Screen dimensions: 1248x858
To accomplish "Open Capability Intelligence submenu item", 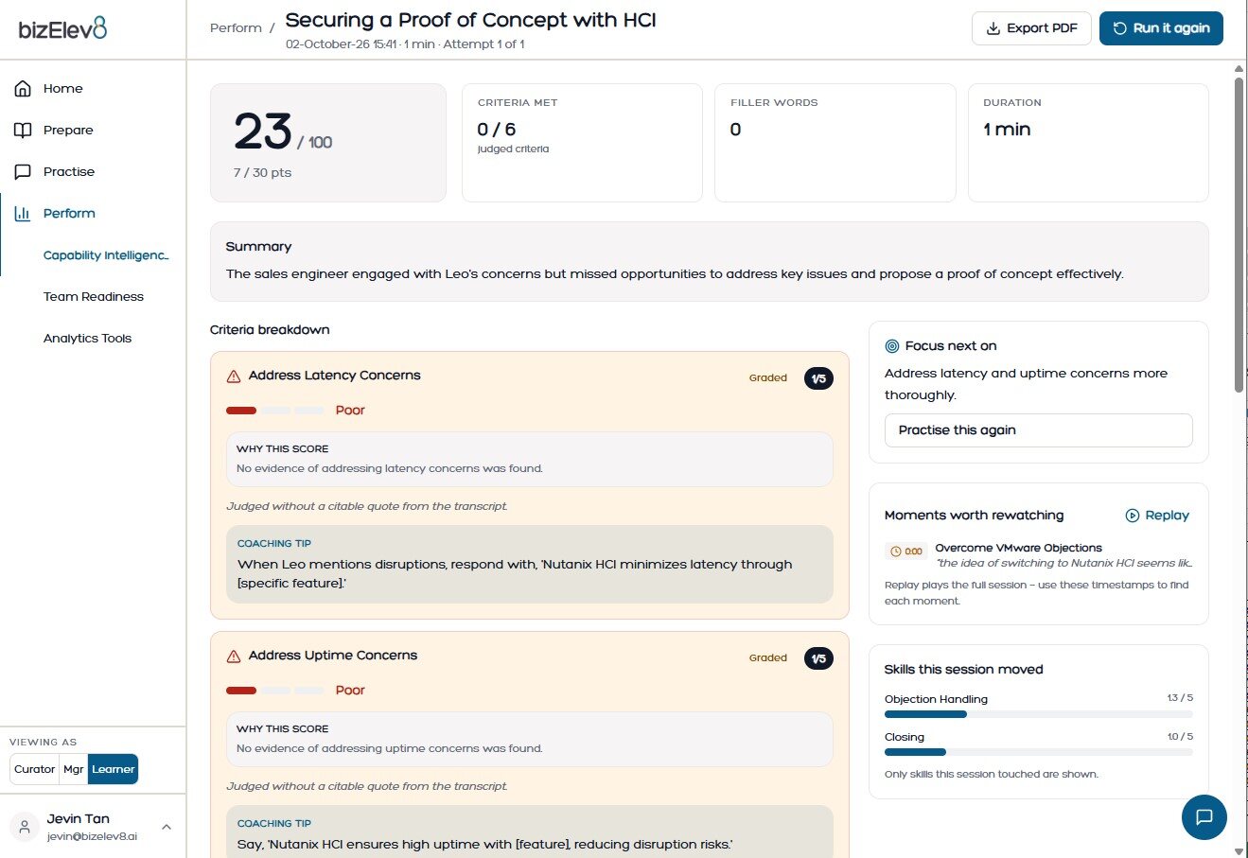I will 106,255.
